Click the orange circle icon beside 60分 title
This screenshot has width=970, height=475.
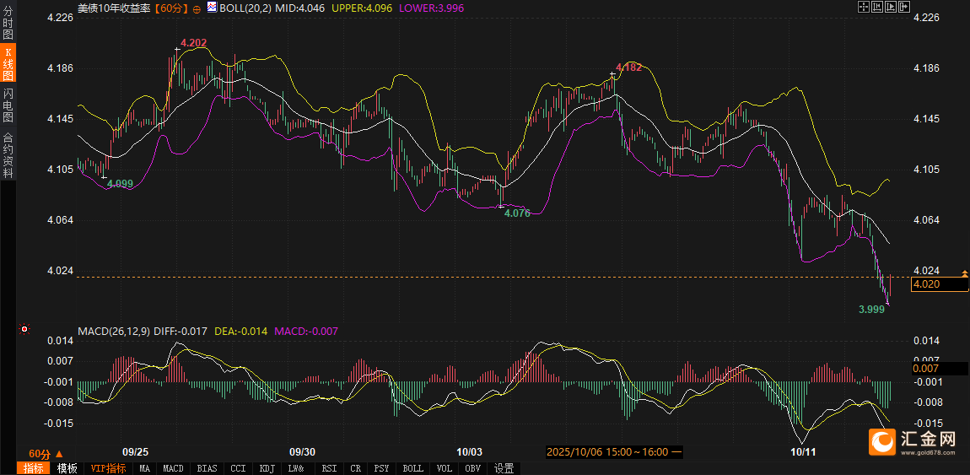[x=197, y=8]
